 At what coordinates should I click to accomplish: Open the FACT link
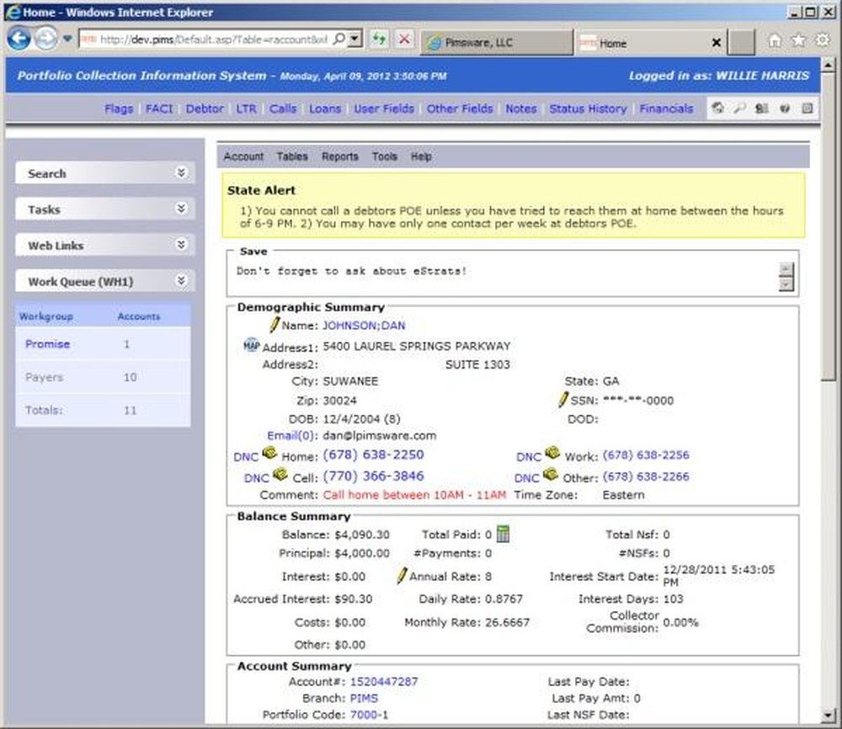coord(159,109)
